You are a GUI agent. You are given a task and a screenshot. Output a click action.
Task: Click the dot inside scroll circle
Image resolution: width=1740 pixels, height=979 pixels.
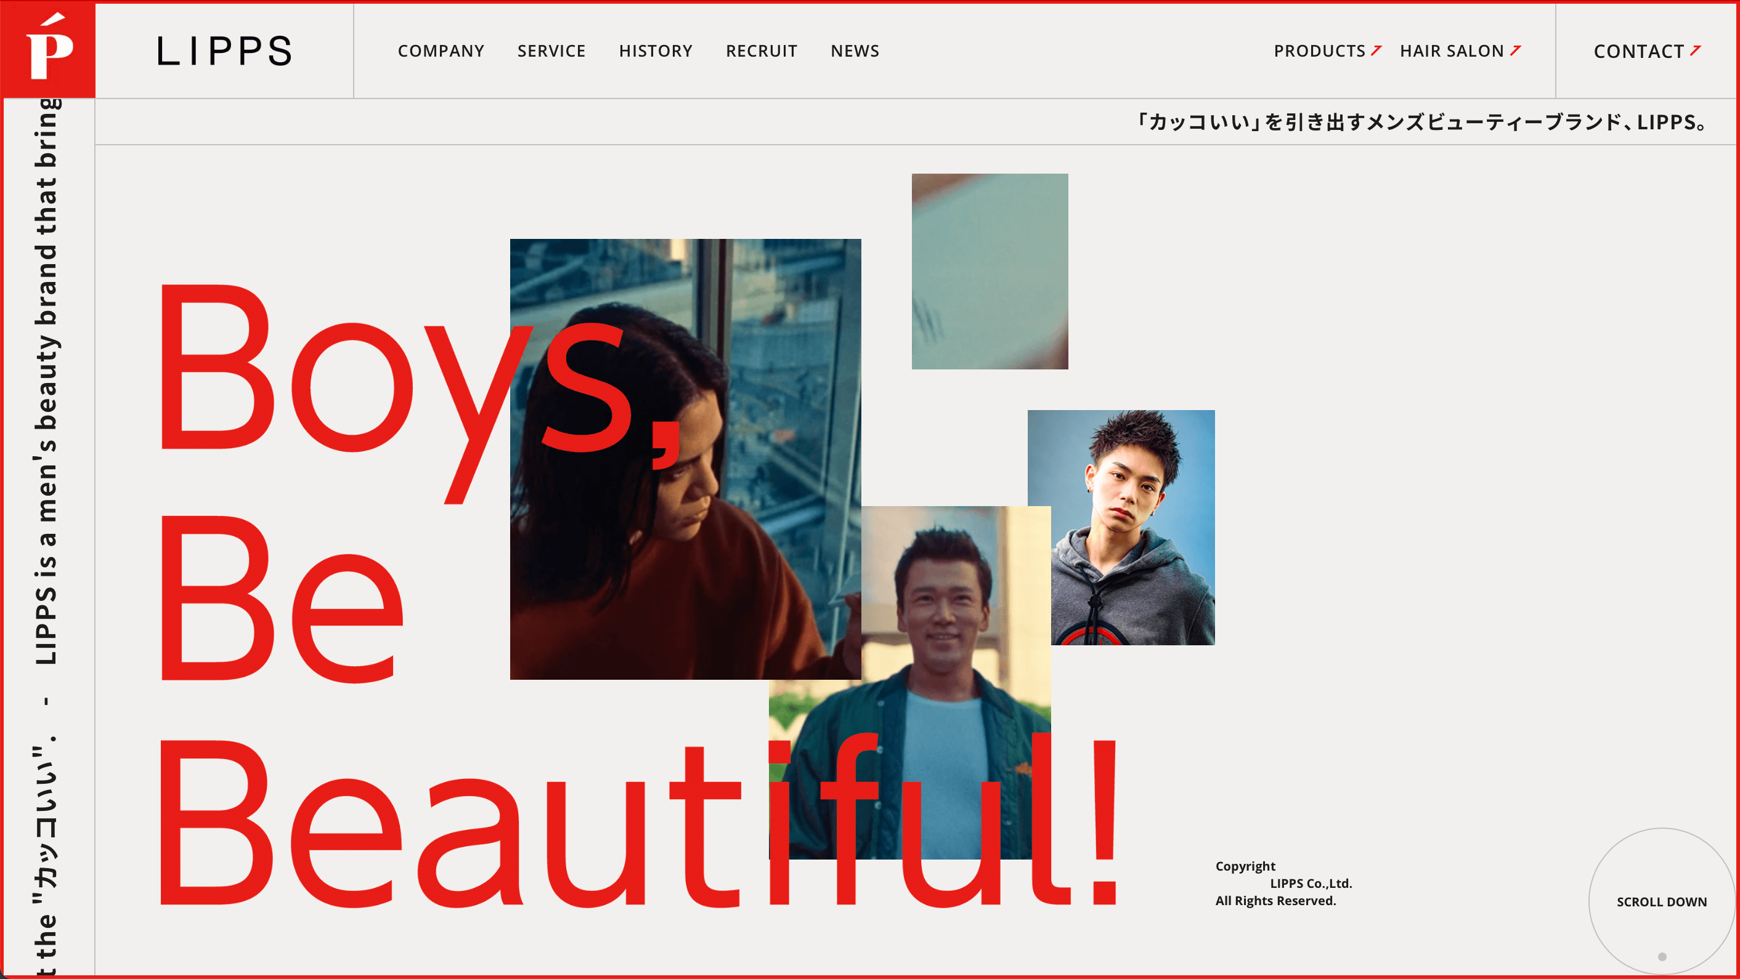1662,956
